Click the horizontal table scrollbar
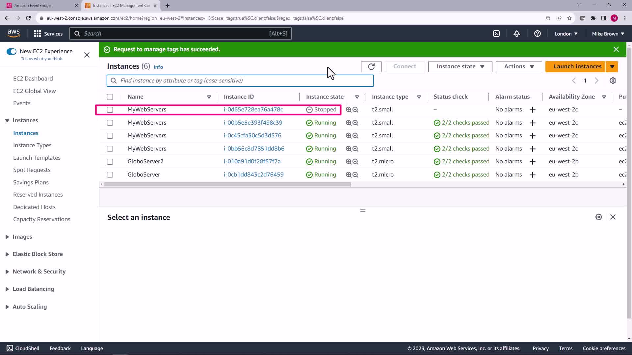The height and width of the screenshot is (355, 632). click(227, 184)
